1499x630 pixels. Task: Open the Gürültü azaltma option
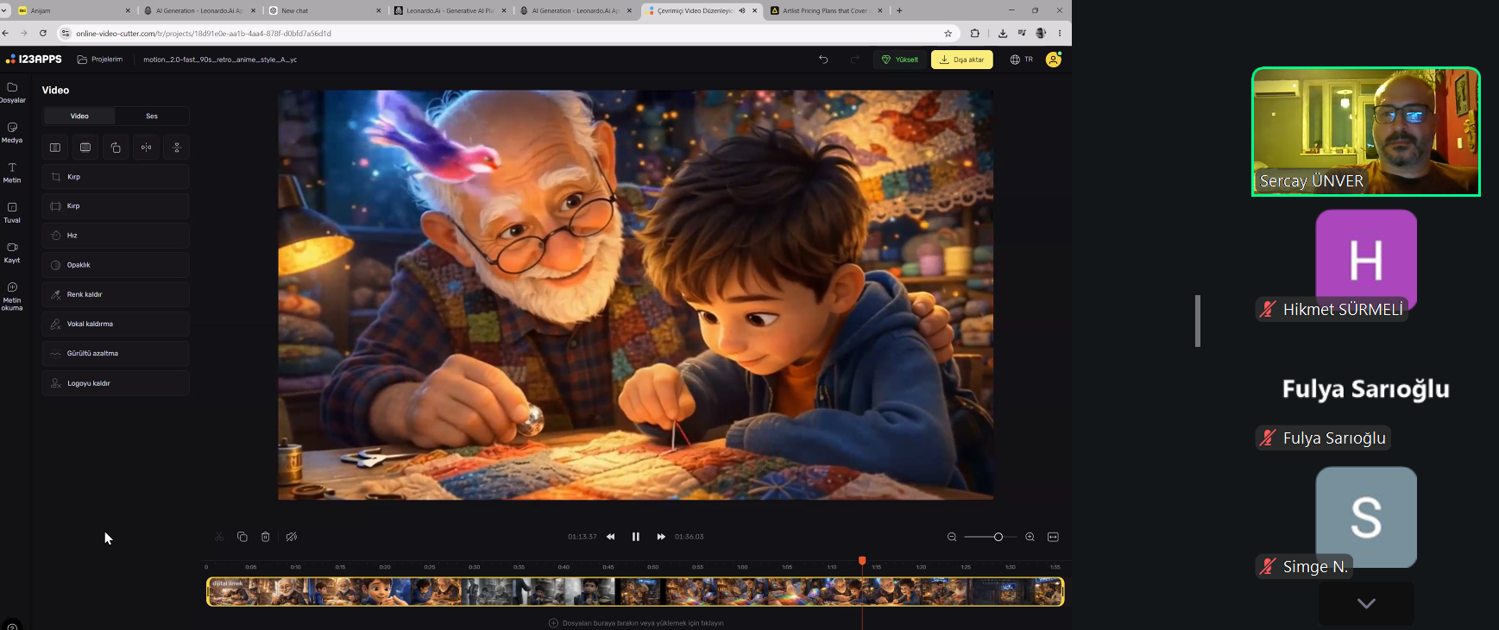116,353
